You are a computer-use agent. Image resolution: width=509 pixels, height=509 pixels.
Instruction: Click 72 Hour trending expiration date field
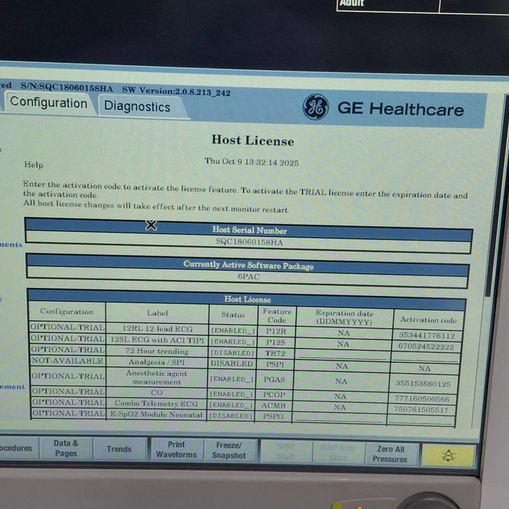pos(342,355)
